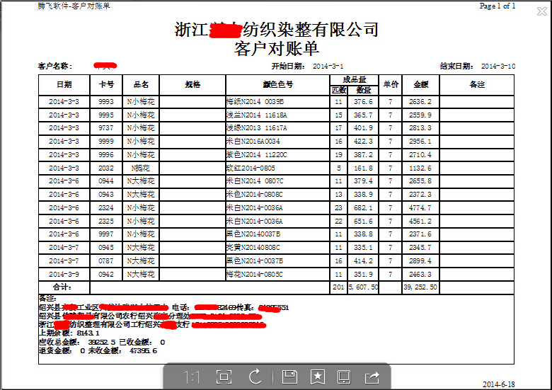Click card number 2324 cell

point(106,207)
